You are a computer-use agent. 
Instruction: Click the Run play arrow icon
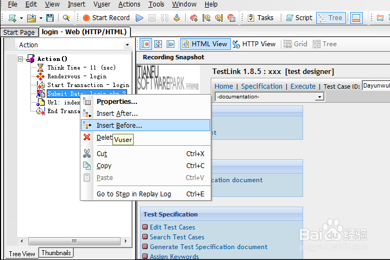(x=140, y=18)
